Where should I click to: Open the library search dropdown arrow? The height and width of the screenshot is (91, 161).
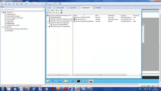[x=44, y=9]
